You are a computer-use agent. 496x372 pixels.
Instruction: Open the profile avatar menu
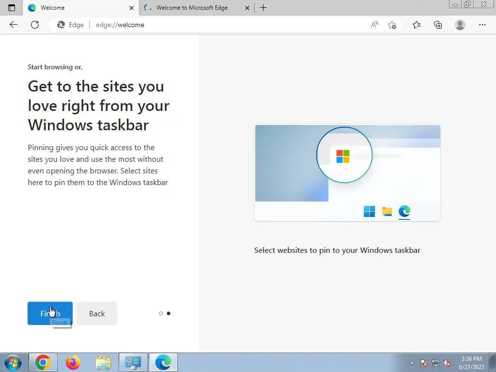coord(460,25)
